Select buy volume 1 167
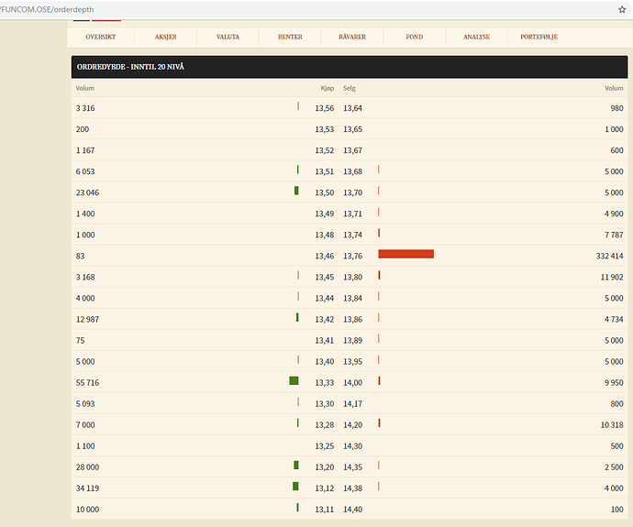The image size is (633, 527). click(85, 150)
